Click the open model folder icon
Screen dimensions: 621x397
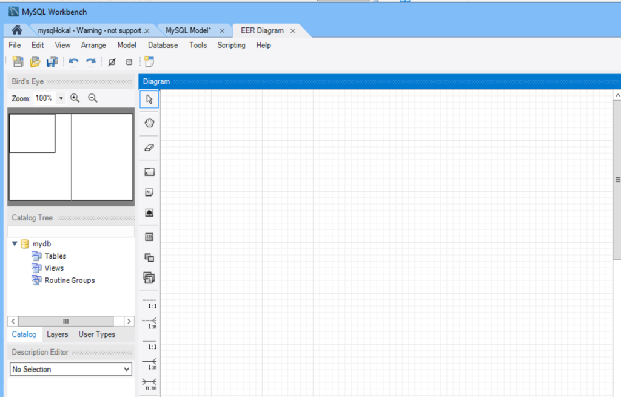pos(35,62)
